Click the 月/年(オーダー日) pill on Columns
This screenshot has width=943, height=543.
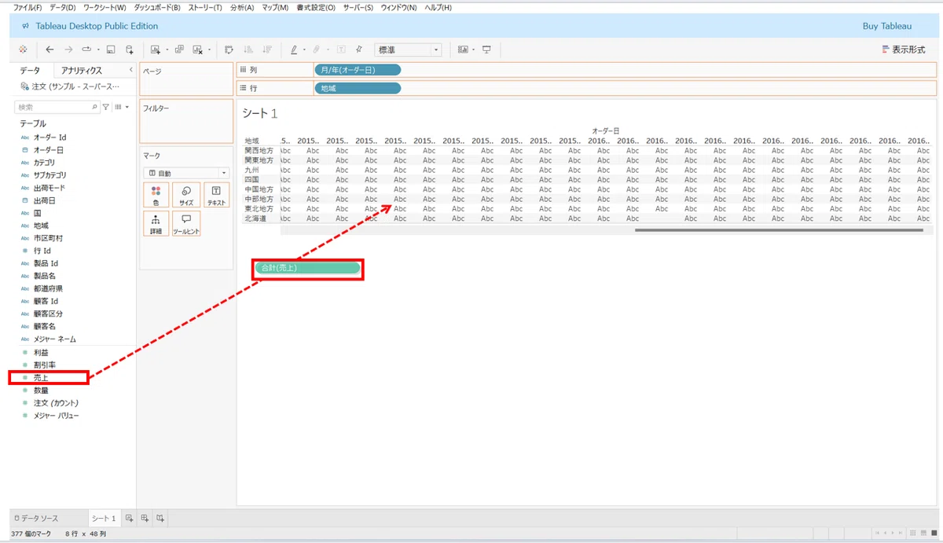tap(358, 70)
